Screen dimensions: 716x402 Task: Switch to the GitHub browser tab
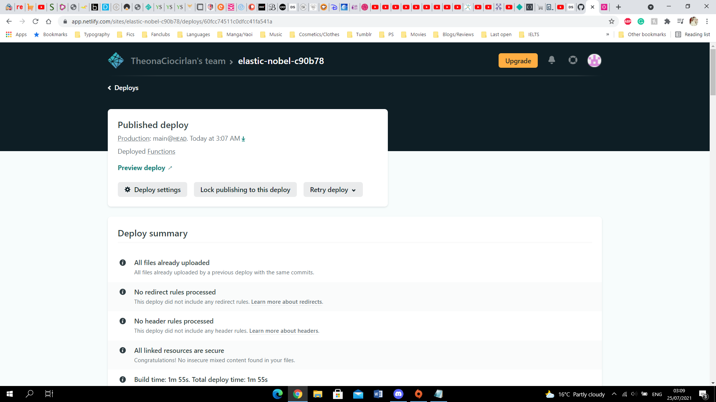tap(581, 7)
